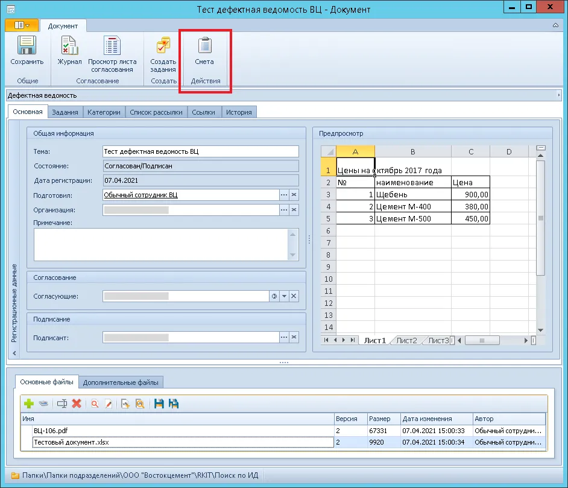Select the История tab

coord(239,112)
